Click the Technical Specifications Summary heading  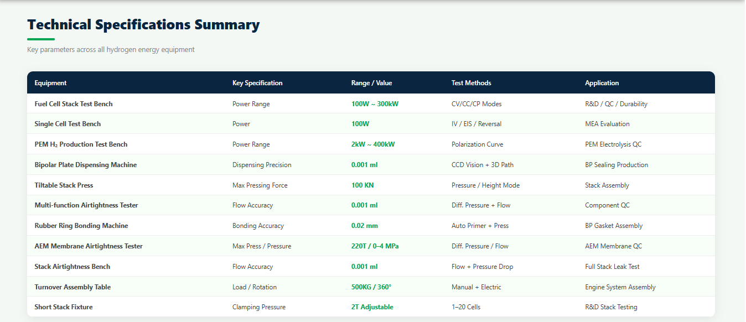pos(143,25)
